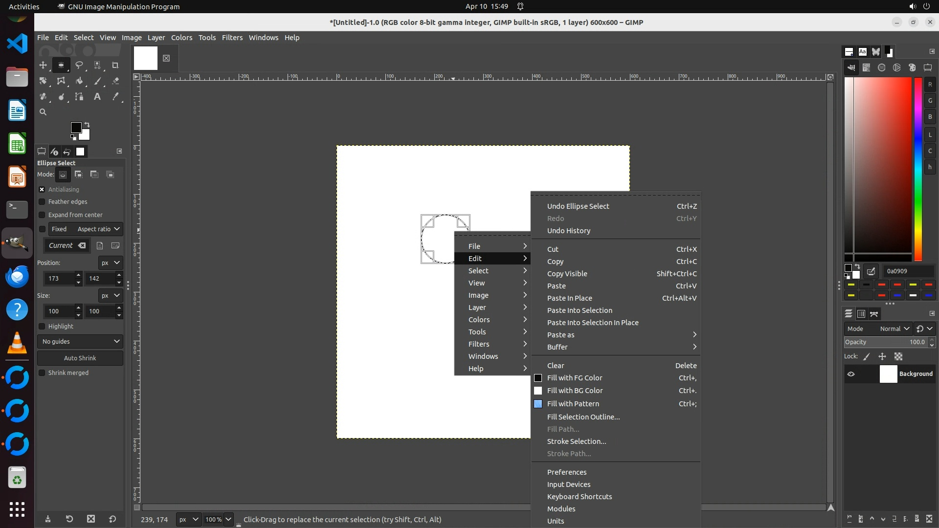Select the Paintbrush tool
939x528 pixels.
pyautogui.click(x=97, y=81)
